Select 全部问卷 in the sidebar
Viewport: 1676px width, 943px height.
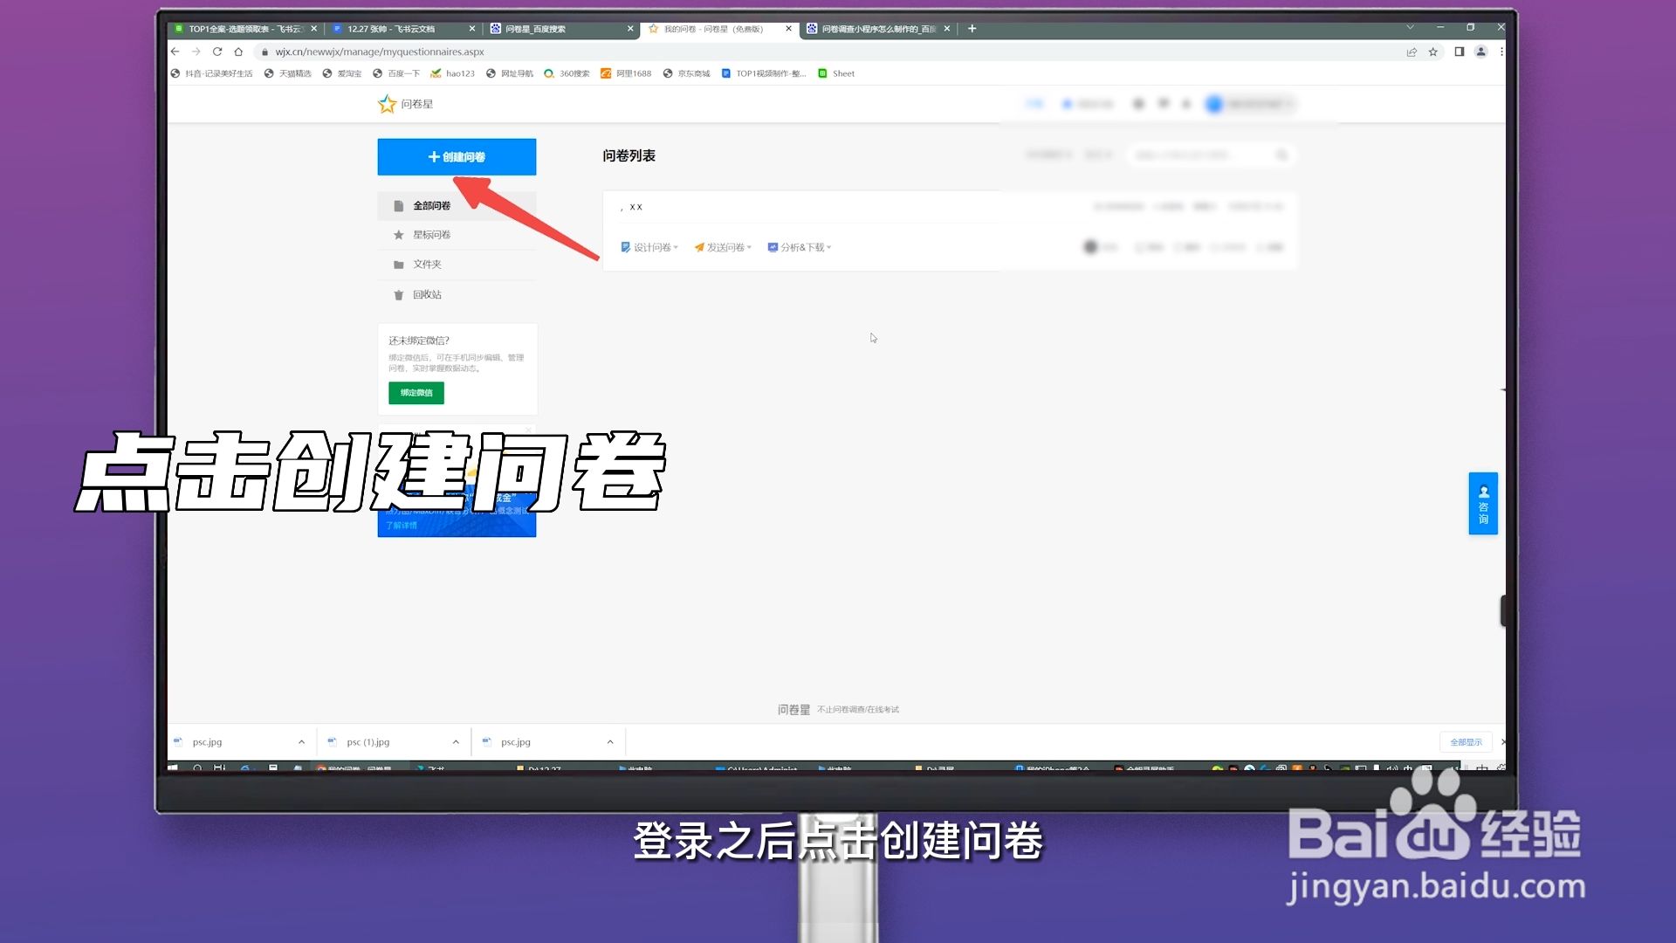[x=457, y=206]
